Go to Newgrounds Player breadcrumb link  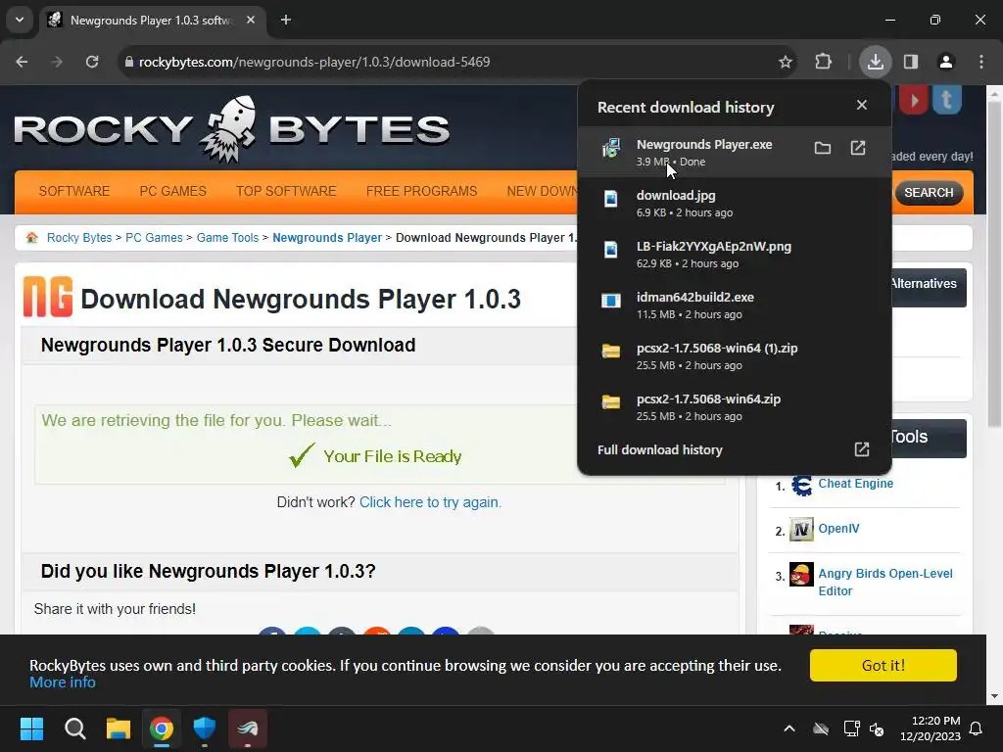327,238
